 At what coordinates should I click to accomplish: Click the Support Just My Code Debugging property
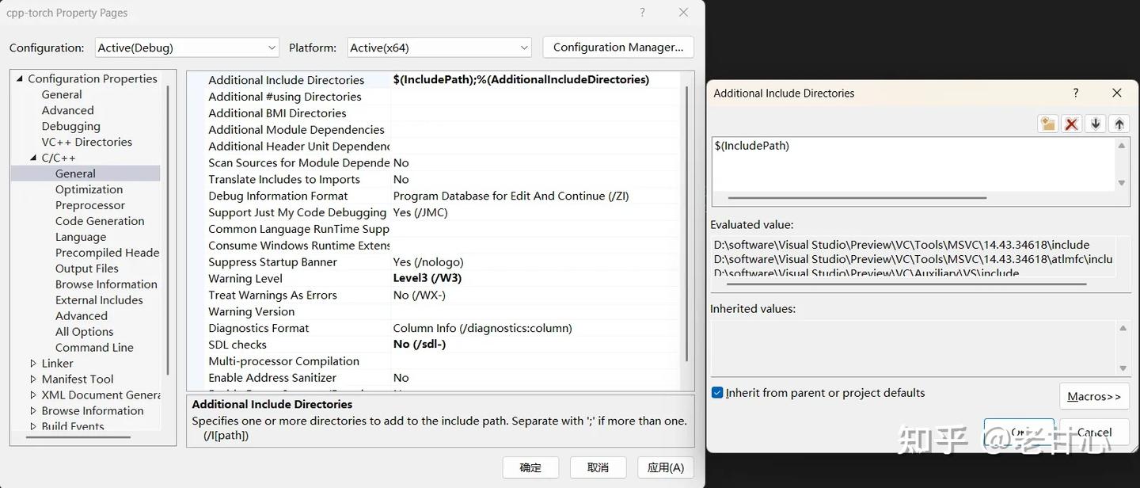297,212
